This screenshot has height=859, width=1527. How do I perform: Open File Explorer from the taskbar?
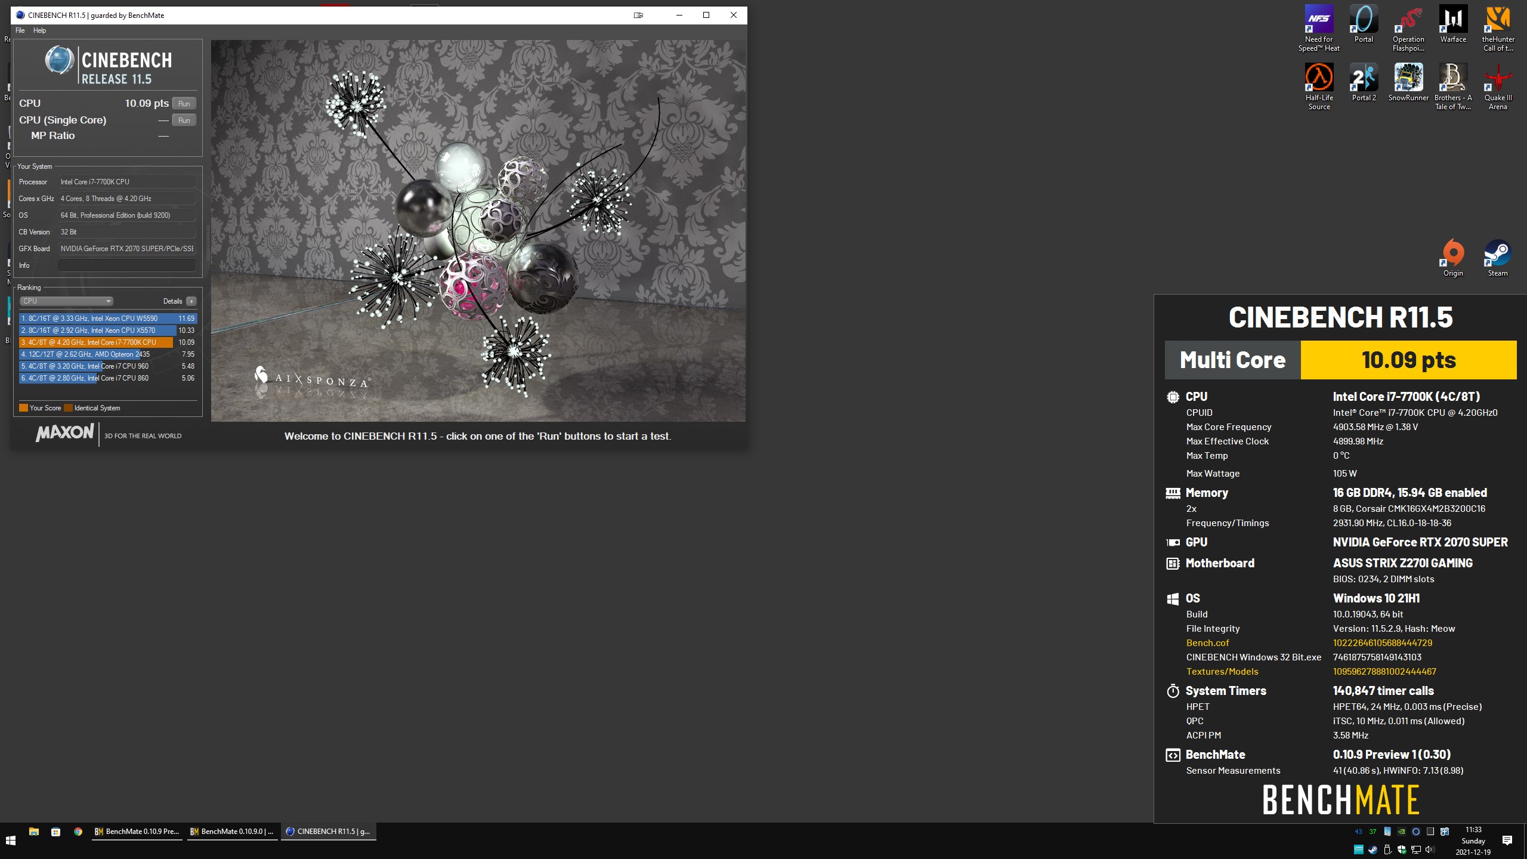[x=34, y=832]
